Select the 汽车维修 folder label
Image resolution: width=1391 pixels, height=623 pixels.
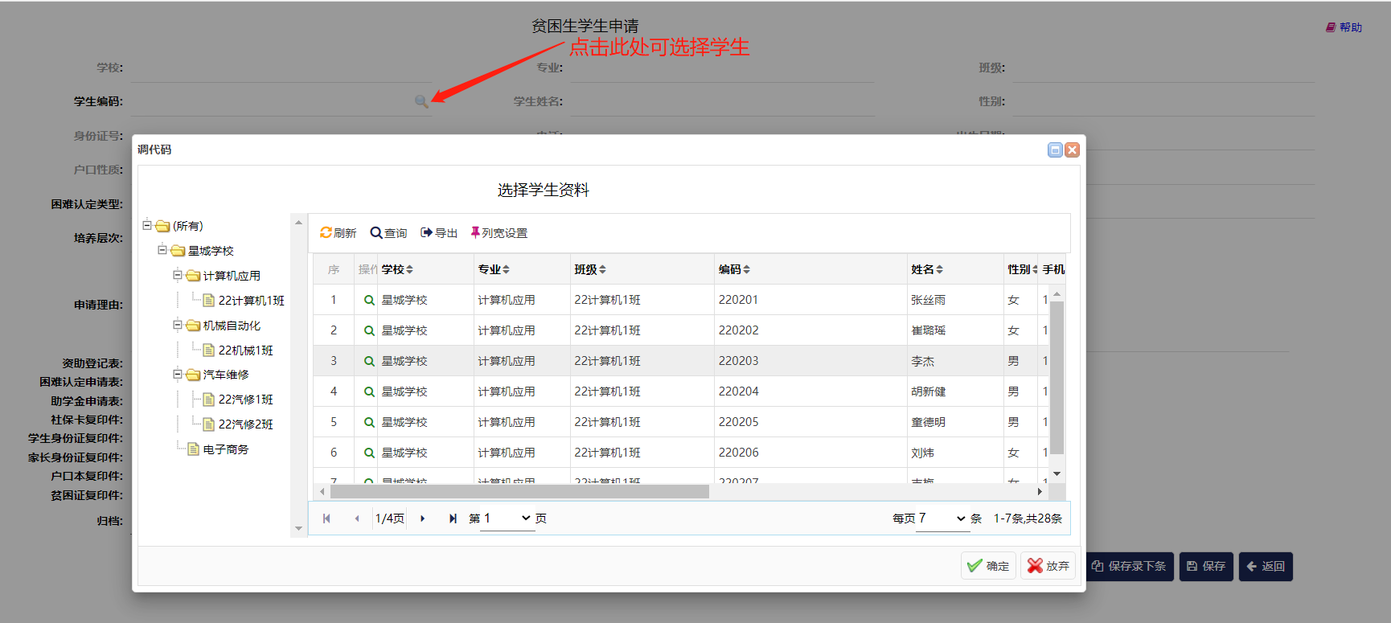point(226,375)
